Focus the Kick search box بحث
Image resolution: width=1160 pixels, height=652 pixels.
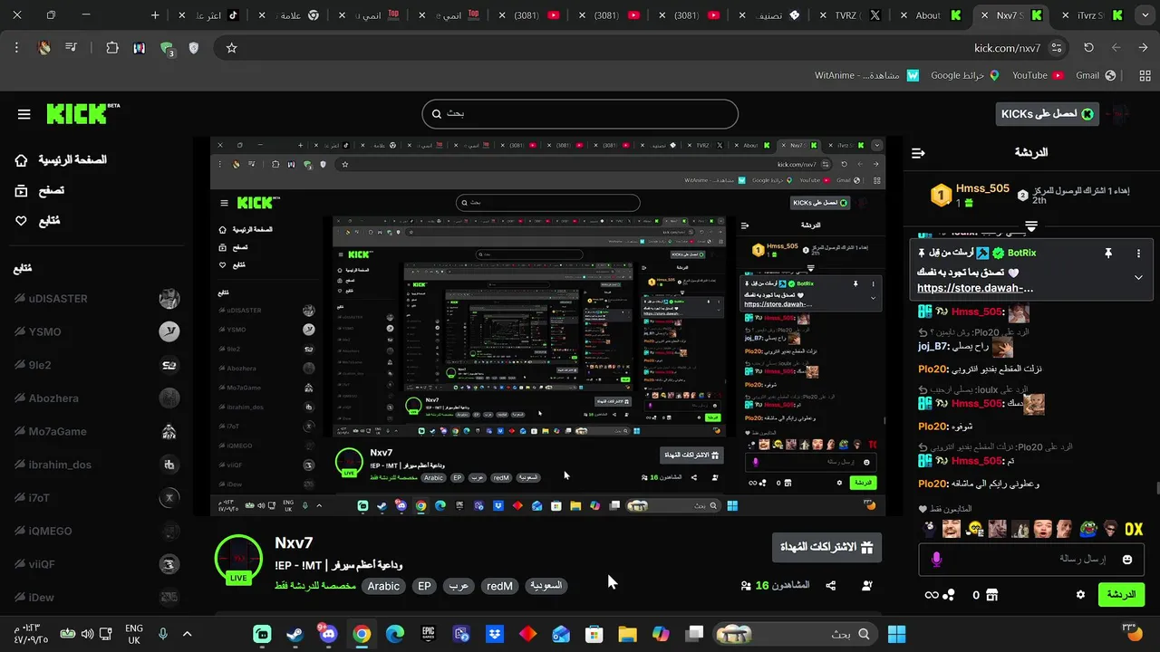pyautogui.click(x=580, y=114)
